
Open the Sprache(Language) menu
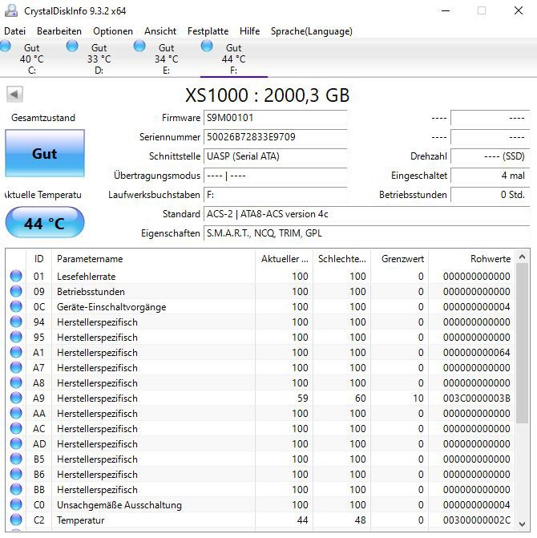click(311, 31)
